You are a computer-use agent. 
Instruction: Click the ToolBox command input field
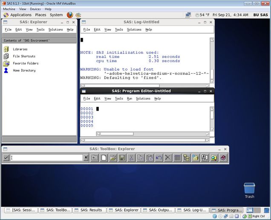[x=46, y=157]
